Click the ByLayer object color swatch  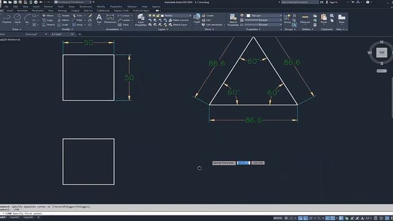(248, 15)
